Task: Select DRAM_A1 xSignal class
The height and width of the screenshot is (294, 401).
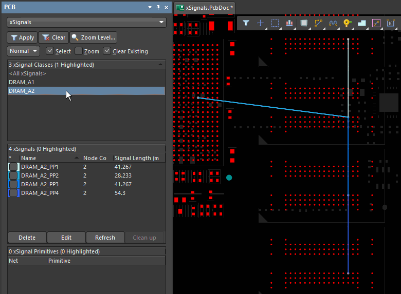Action: (x=22, y=82)
